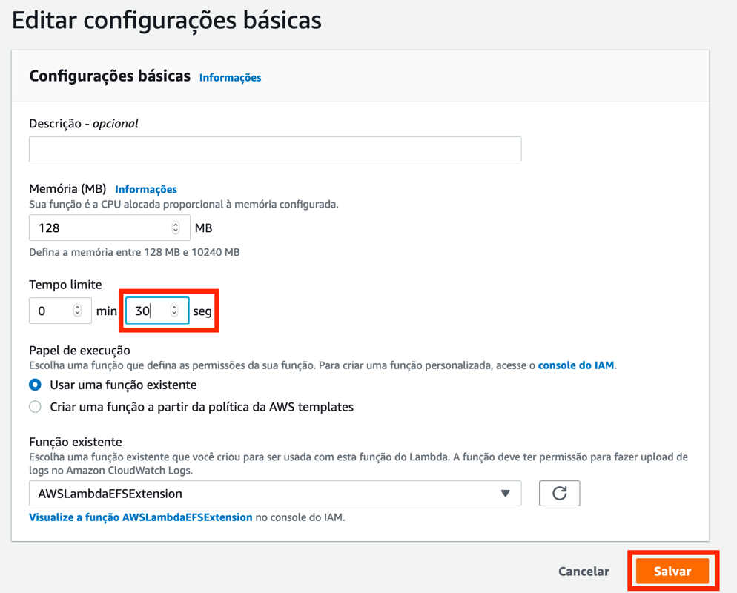Click the dropdown arrow of Função existente
This screenshot has height=593, width=737.
[x=505, y=494]
